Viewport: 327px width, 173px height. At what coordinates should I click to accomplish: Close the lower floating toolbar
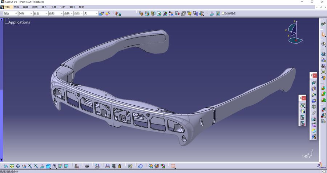(304, 98)
